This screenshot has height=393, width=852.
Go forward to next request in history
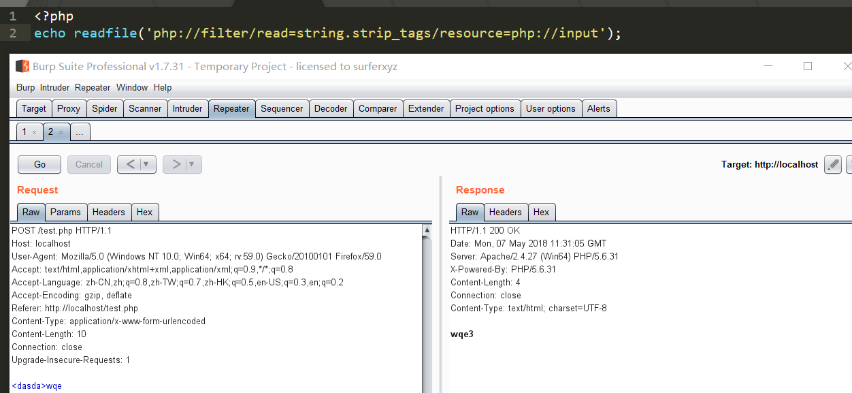click(176, 164)
